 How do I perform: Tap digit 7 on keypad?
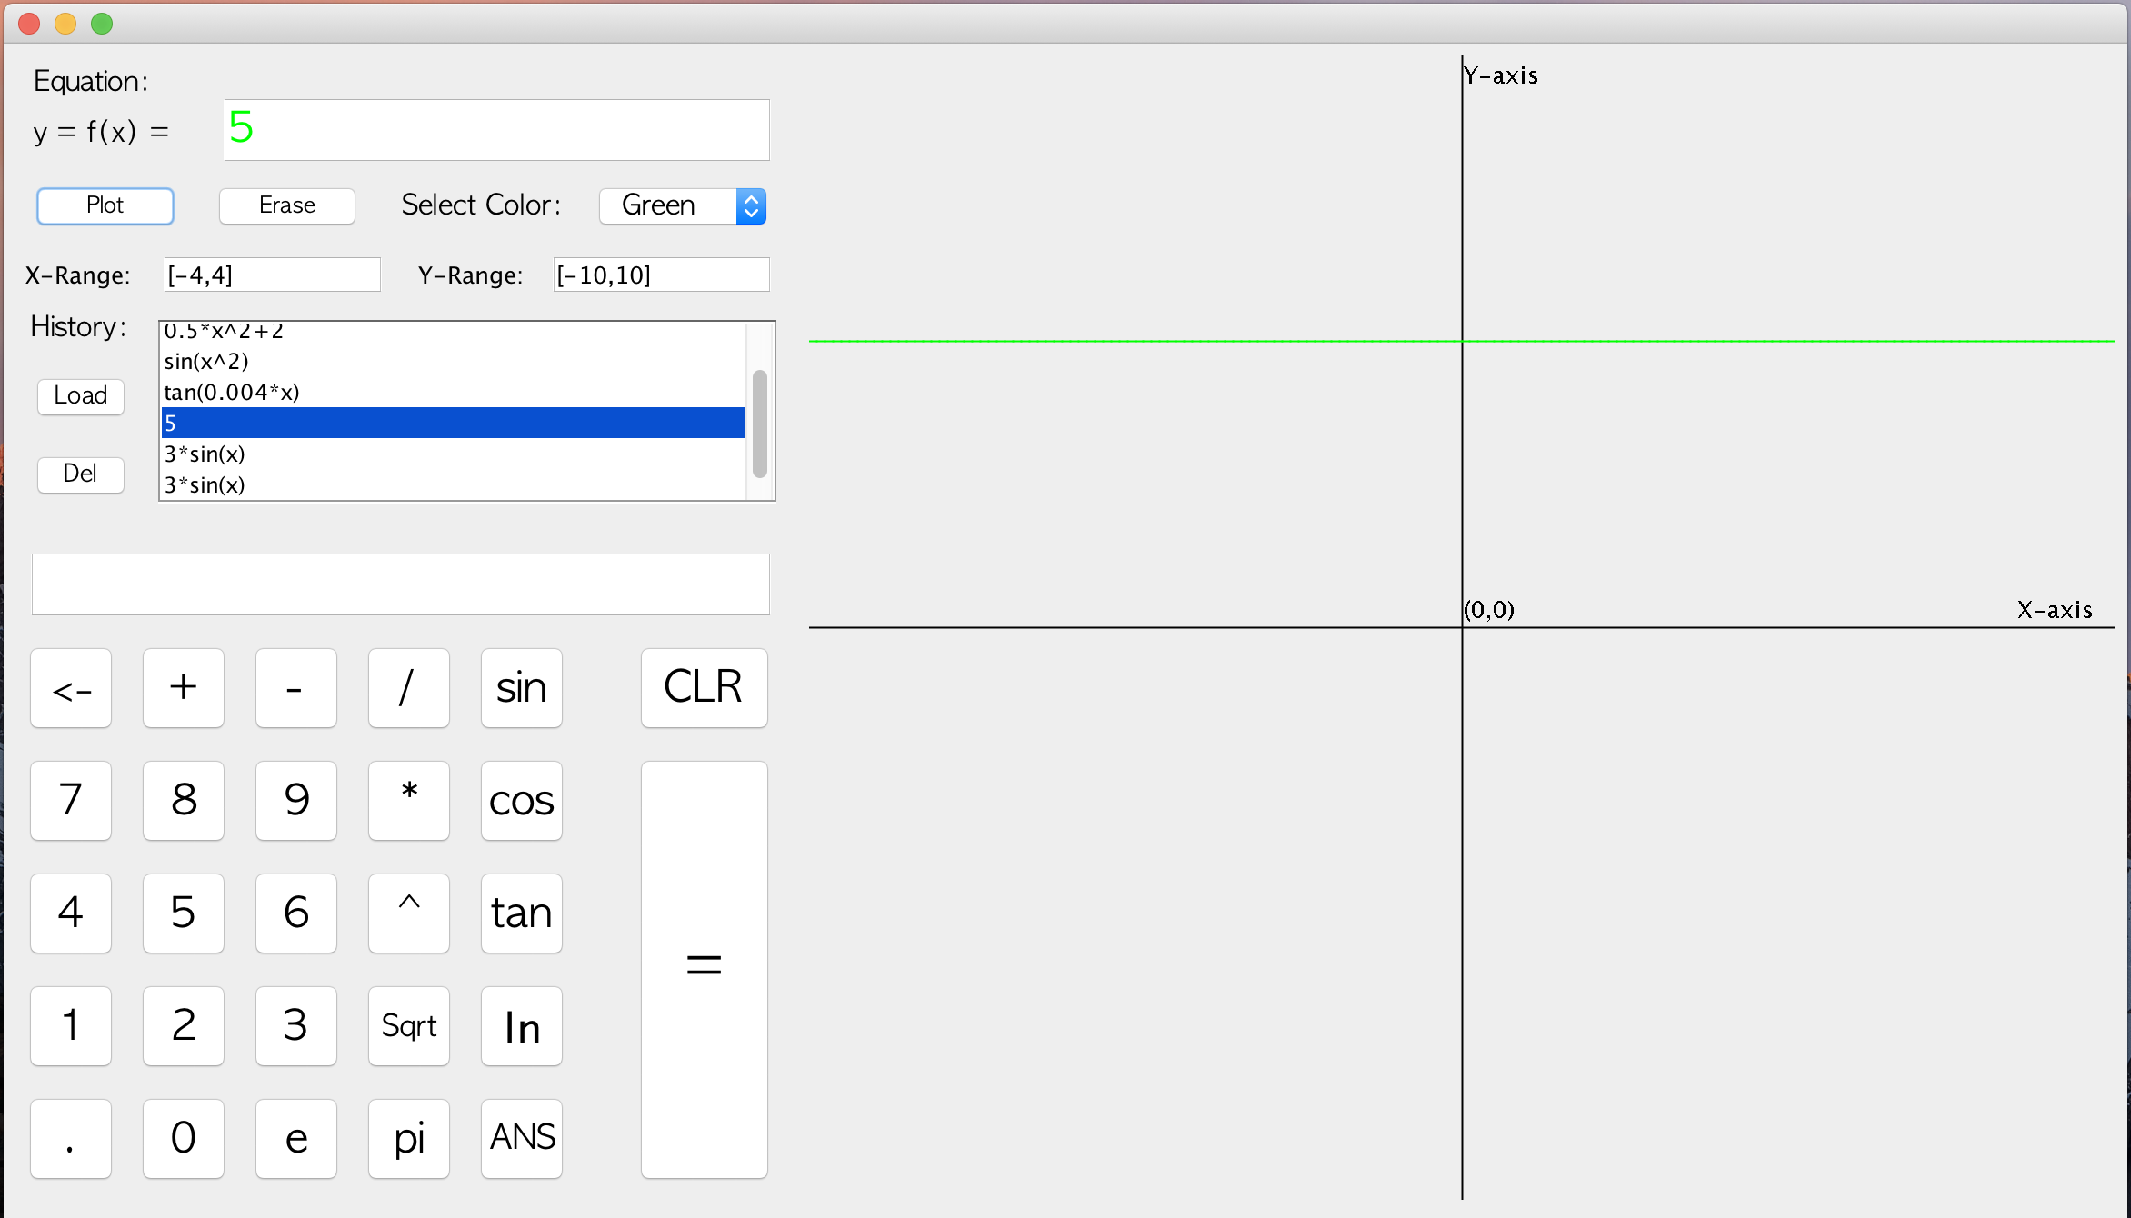tap(71, 801)
